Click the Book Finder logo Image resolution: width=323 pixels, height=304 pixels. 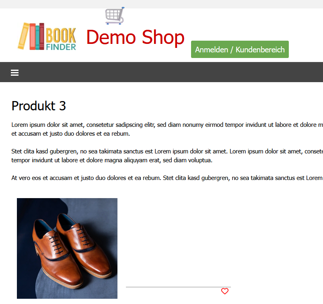[47, 36]
